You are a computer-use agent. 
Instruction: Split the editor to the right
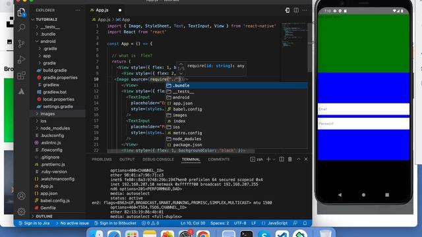[296, 11]
